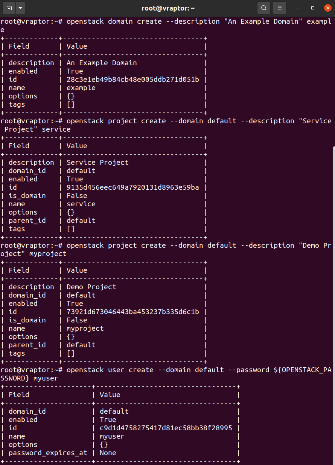Click the window title root@vraptor: ~
The width and height of the screenshot is (335, 465).
click(x=168, y=8)
